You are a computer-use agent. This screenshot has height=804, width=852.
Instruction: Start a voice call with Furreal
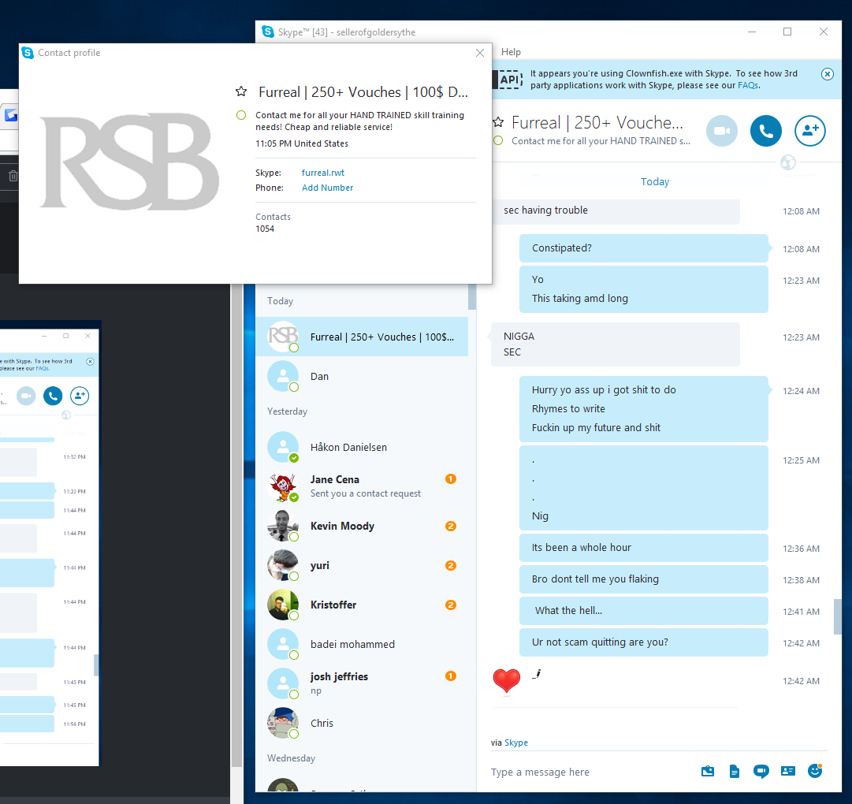[x=765, y=131]
